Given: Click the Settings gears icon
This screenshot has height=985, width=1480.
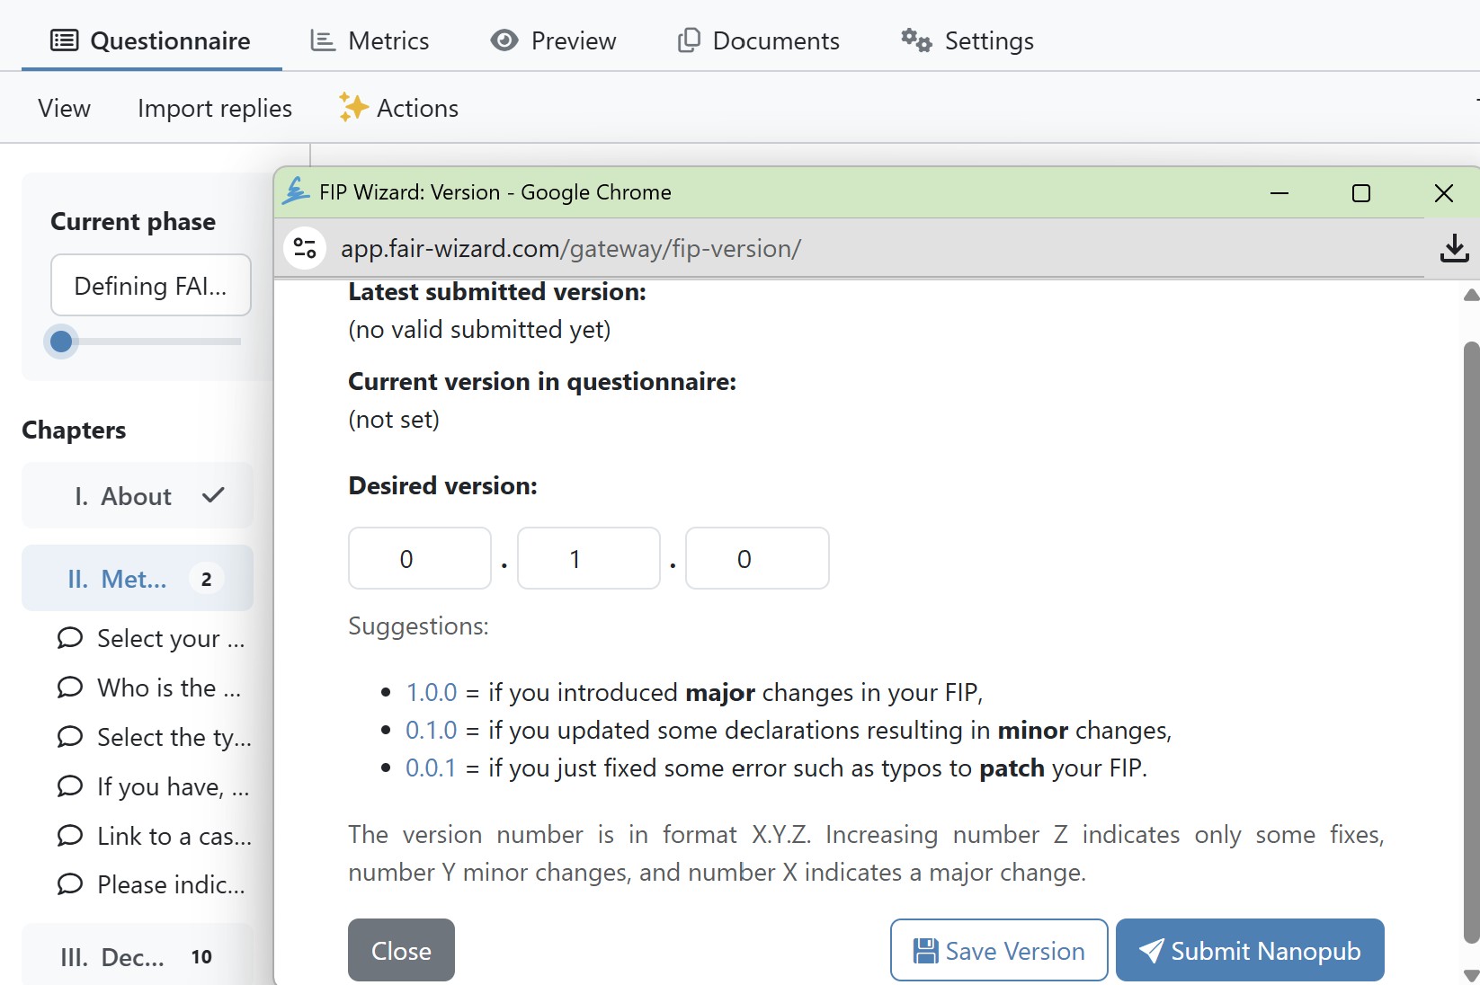Looking at the screenshot, I should click(916, 40).
